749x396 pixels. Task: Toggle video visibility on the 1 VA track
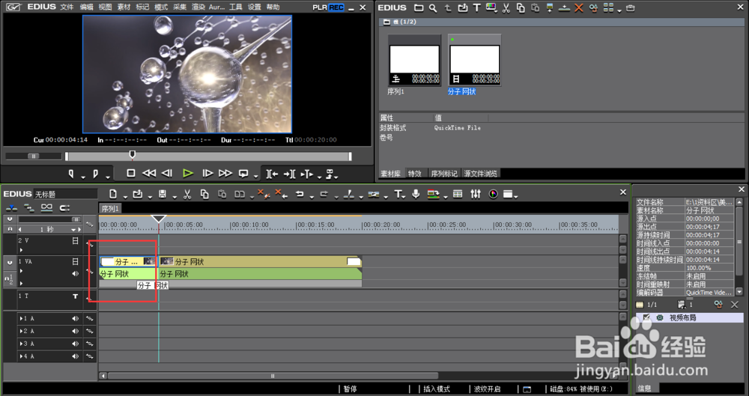75,261
